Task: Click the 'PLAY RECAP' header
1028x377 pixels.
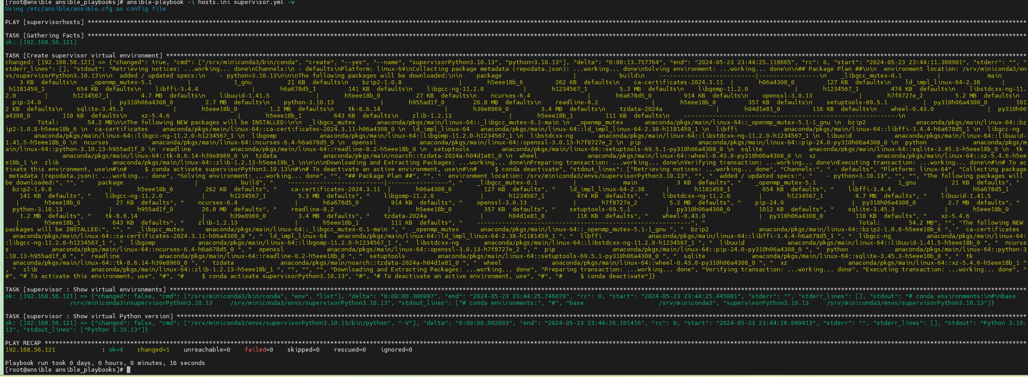Action: 23,343
